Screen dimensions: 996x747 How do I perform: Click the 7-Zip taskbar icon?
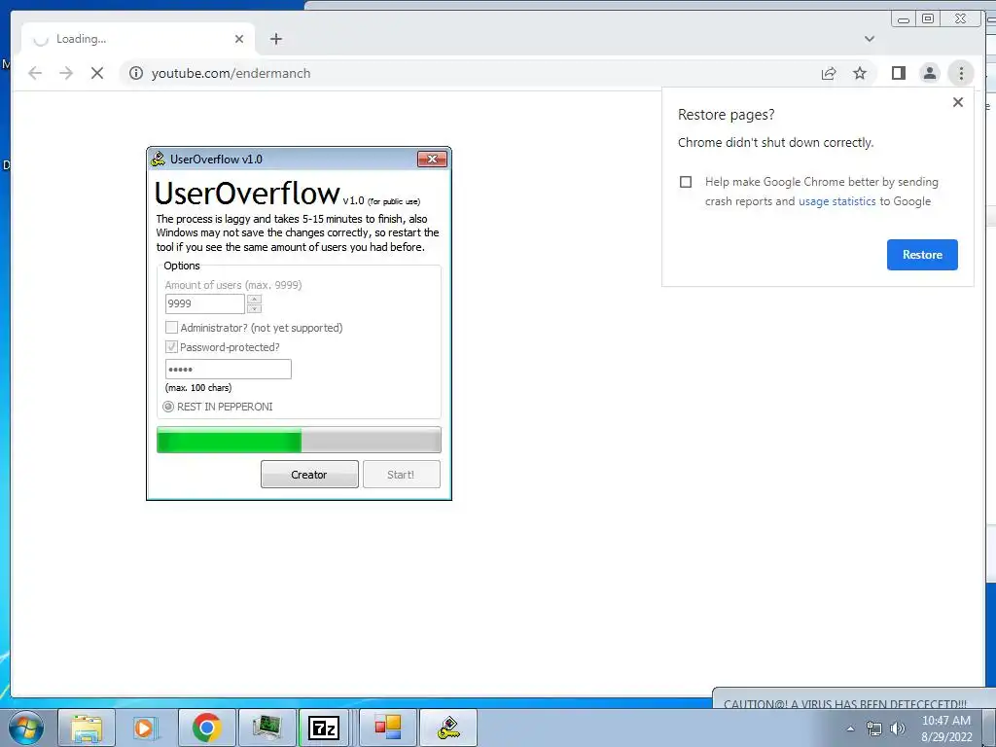click(324, 728)
